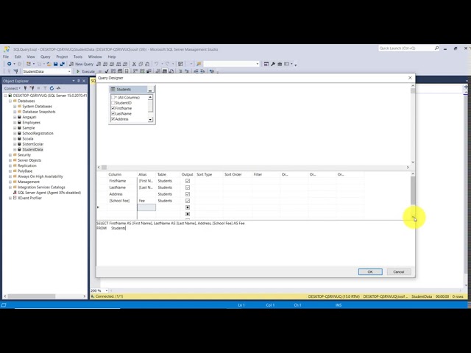Toggle Output checkbox for LastName row
Viewport: 471px width, 353px height.
(188, 188)
